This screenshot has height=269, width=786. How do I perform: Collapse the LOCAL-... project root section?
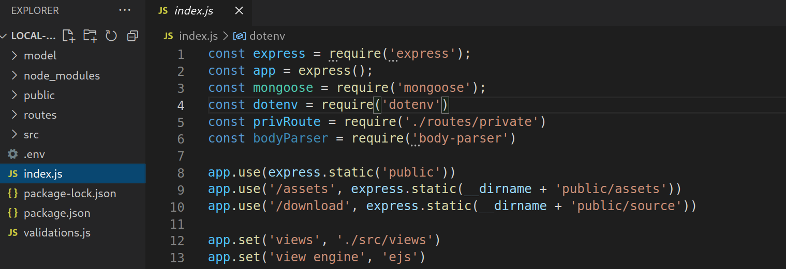tap(32, 36)
